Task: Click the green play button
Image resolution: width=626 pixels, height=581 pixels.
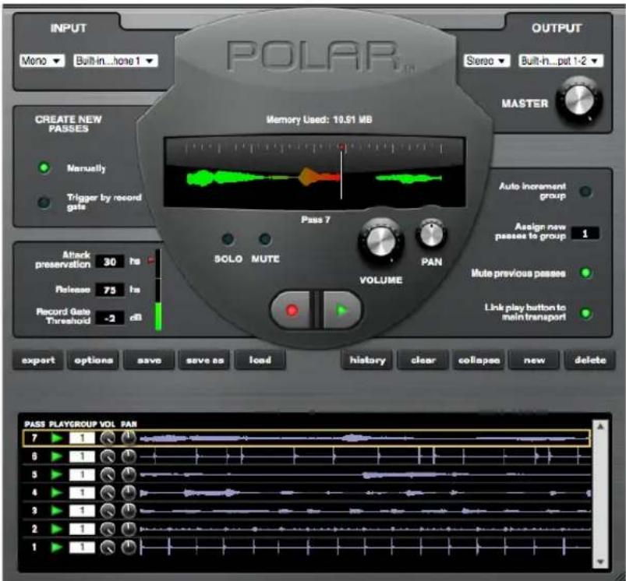Action: [x=341, y=310]
